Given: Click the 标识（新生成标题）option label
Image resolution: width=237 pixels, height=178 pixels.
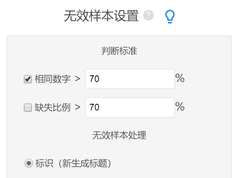Looking at the screenshot, I should click(x=74, y=164).
